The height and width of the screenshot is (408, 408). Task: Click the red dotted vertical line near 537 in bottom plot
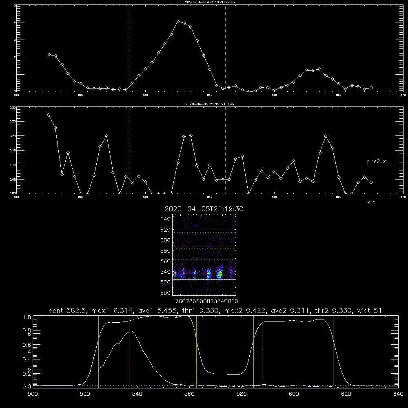(130, 351)
